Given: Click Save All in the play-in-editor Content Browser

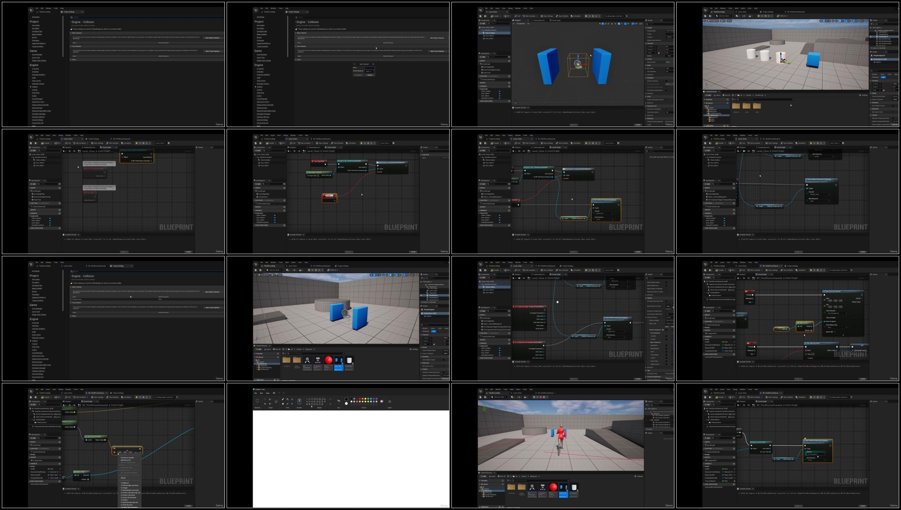Looking at the screenshot, I should click(502, 476).
